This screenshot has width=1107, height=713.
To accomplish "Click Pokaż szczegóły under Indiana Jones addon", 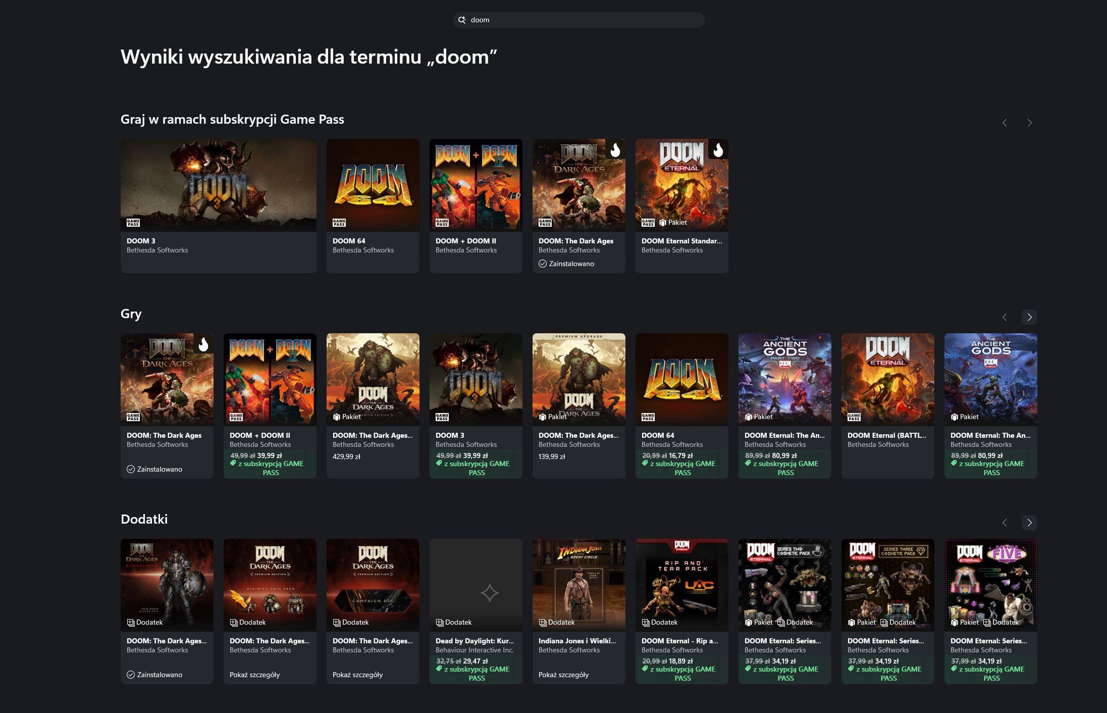I will [563, 675].
